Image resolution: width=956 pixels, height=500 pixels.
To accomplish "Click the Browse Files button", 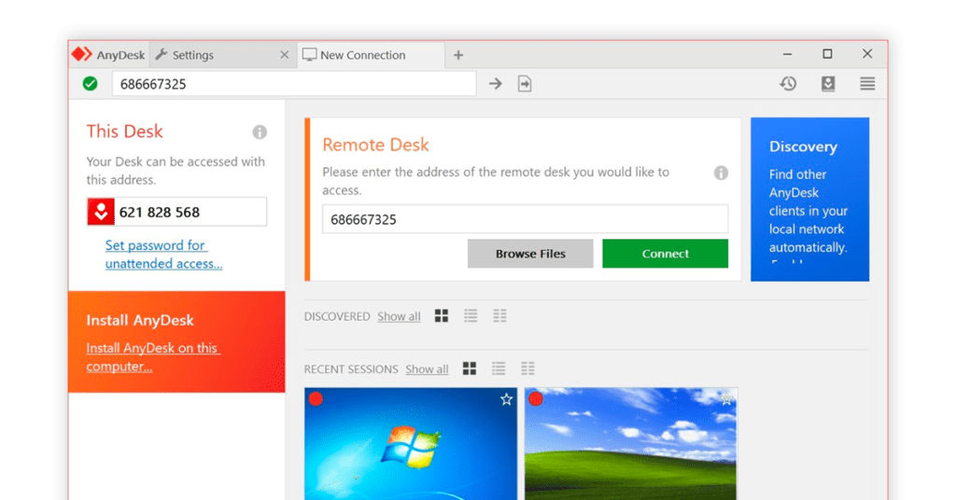I will pyautogui.click(x=530, y=254).
